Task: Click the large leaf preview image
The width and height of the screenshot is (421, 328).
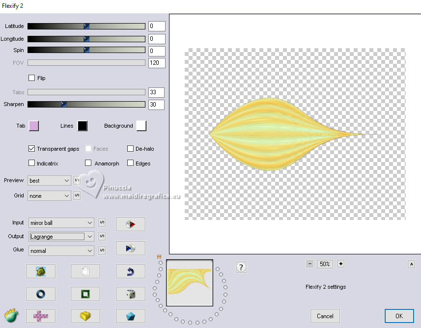Action: tap(295, 134)
